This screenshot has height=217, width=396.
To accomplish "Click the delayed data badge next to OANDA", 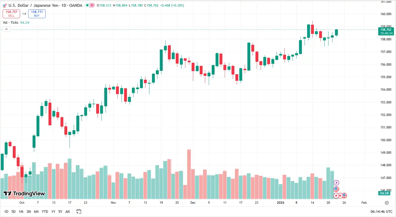I will (92, 5).
